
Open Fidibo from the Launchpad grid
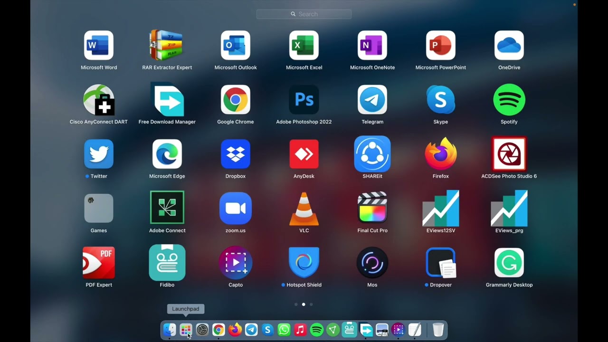[x=167, y=262]
